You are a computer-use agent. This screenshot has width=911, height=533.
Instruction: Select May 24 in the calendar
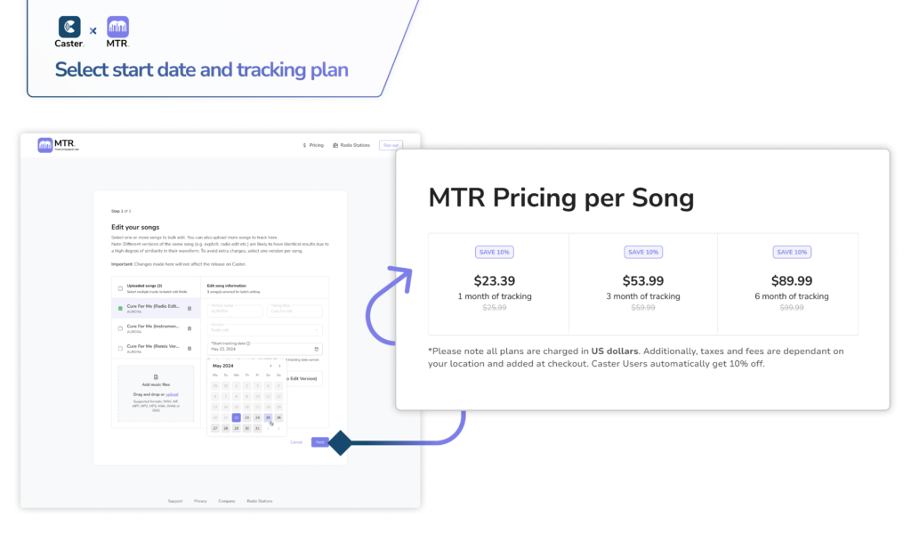tap(257, 417)
